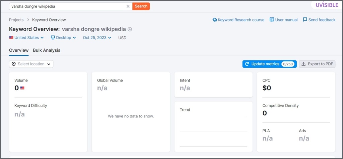Open the United States country dropdown
Screen dimensions: 343x159
(x=26, y=38)
